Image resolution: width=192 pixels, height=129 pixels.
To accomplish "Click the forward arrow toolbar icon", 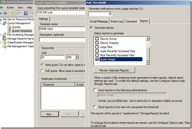I will point(5,13).
